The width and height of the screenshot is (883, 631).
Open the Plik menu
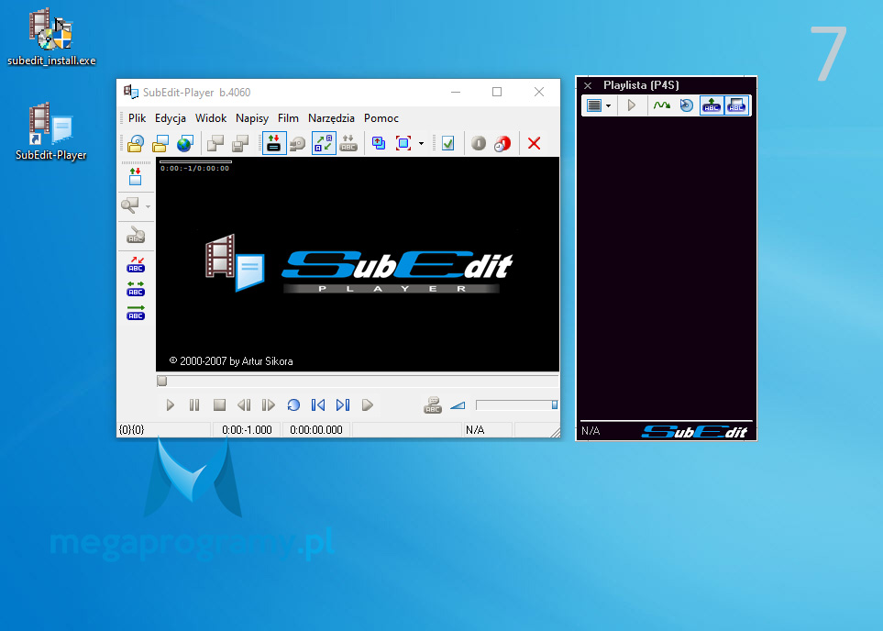tap(137, 118)
